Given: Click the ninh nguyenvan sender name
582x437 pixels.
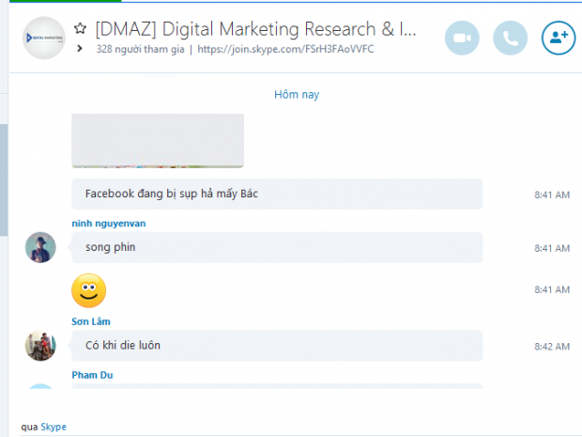Looking at the screenshot, I should pyautogui.click(x=109, y=224).
